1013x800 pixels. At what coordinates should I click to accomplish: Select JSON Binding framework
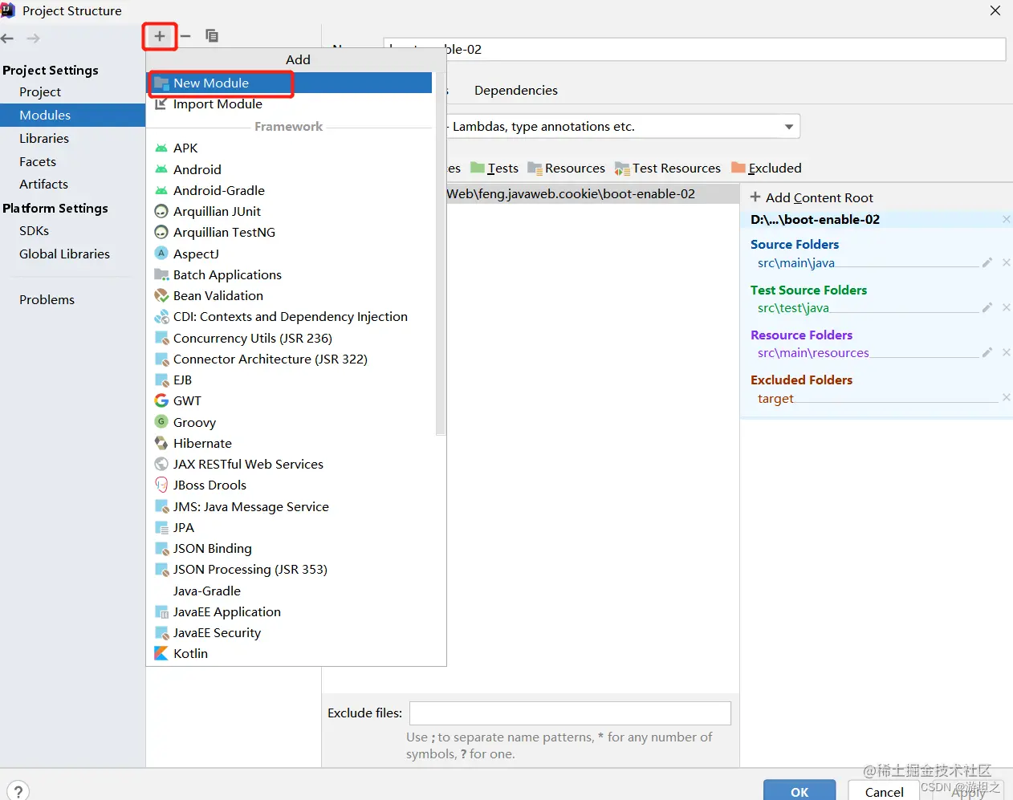pos(290,548)
